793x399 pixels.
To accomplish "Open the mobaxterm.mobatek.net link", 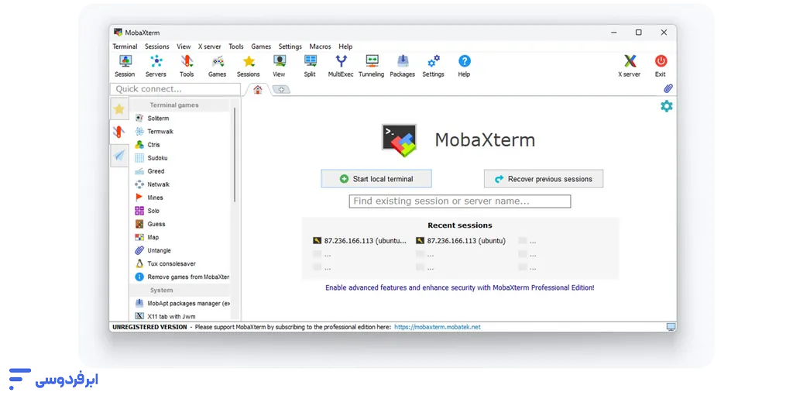I will [438, 327].
